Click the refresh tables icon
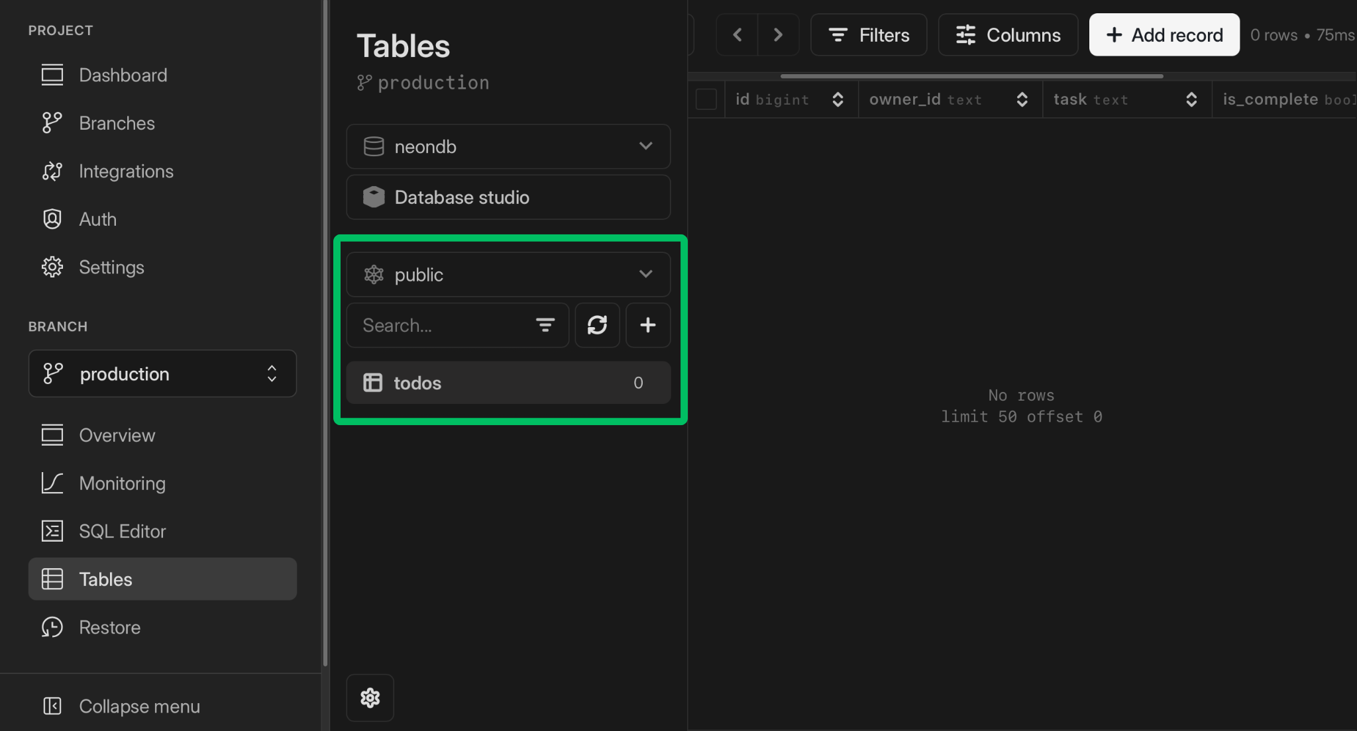Screen dimensions: 1357x731 pyautogui.click(x=597, y=325)
